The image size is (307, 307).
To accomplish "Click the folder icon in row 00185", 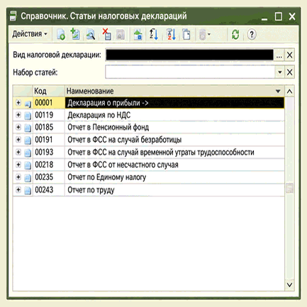I will click(28, 128).
